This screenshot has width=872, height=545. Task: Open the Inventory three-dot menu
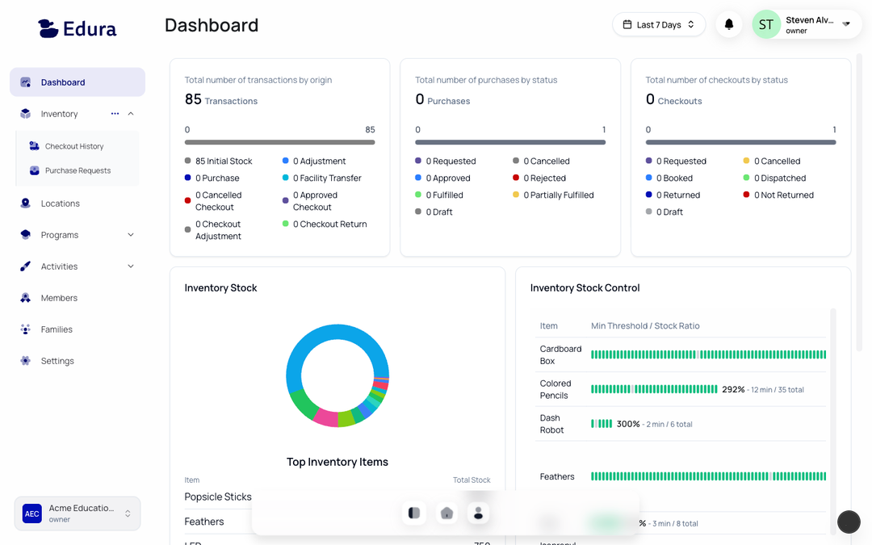coord(114,113)
